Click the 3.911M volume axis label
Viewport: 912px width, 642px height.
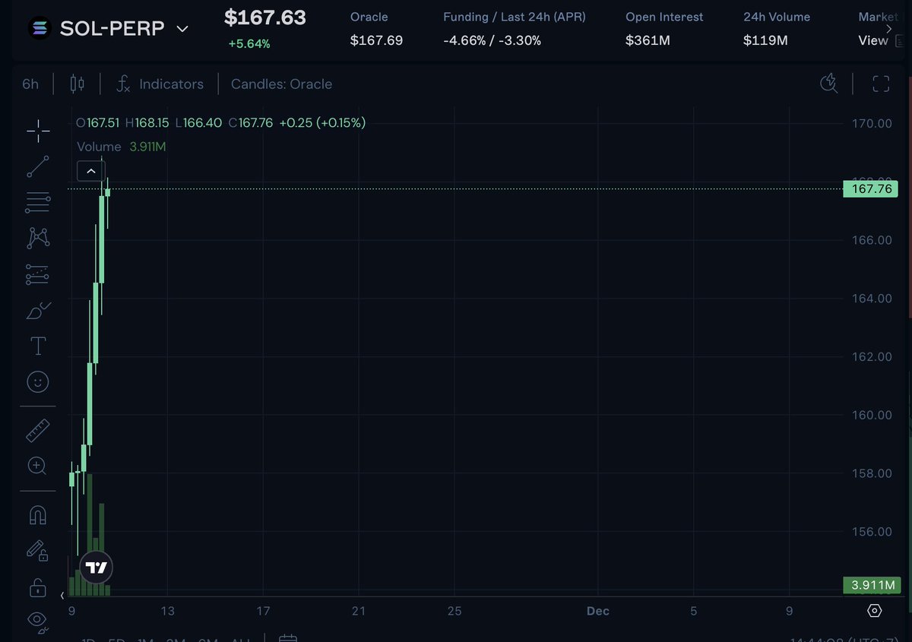pos(871,585)
